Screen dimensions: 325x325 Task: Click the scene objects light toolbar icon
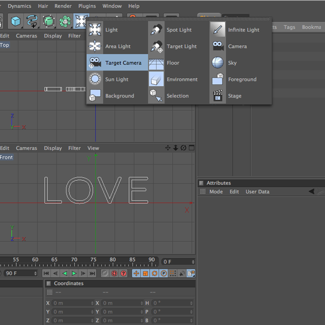point(81,21)
